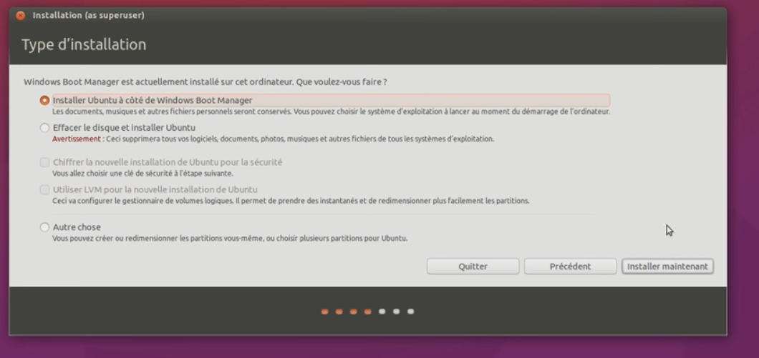Click the Windows Boot Manager question text
Viewport: 759px width, 358px height.
(206, 82)
